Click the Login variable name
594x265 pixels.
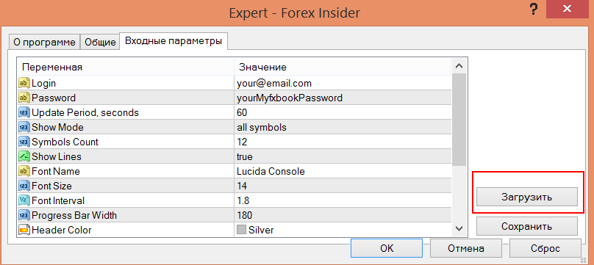pos(43,83)
